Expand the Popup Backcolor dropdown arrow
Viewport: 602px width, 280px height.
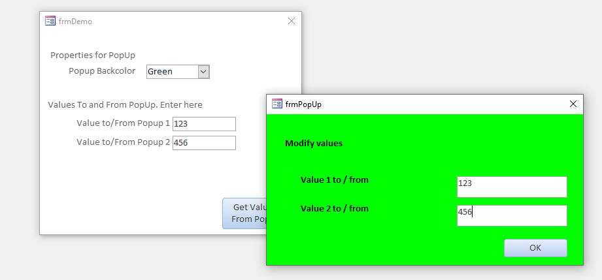[203, 72]
